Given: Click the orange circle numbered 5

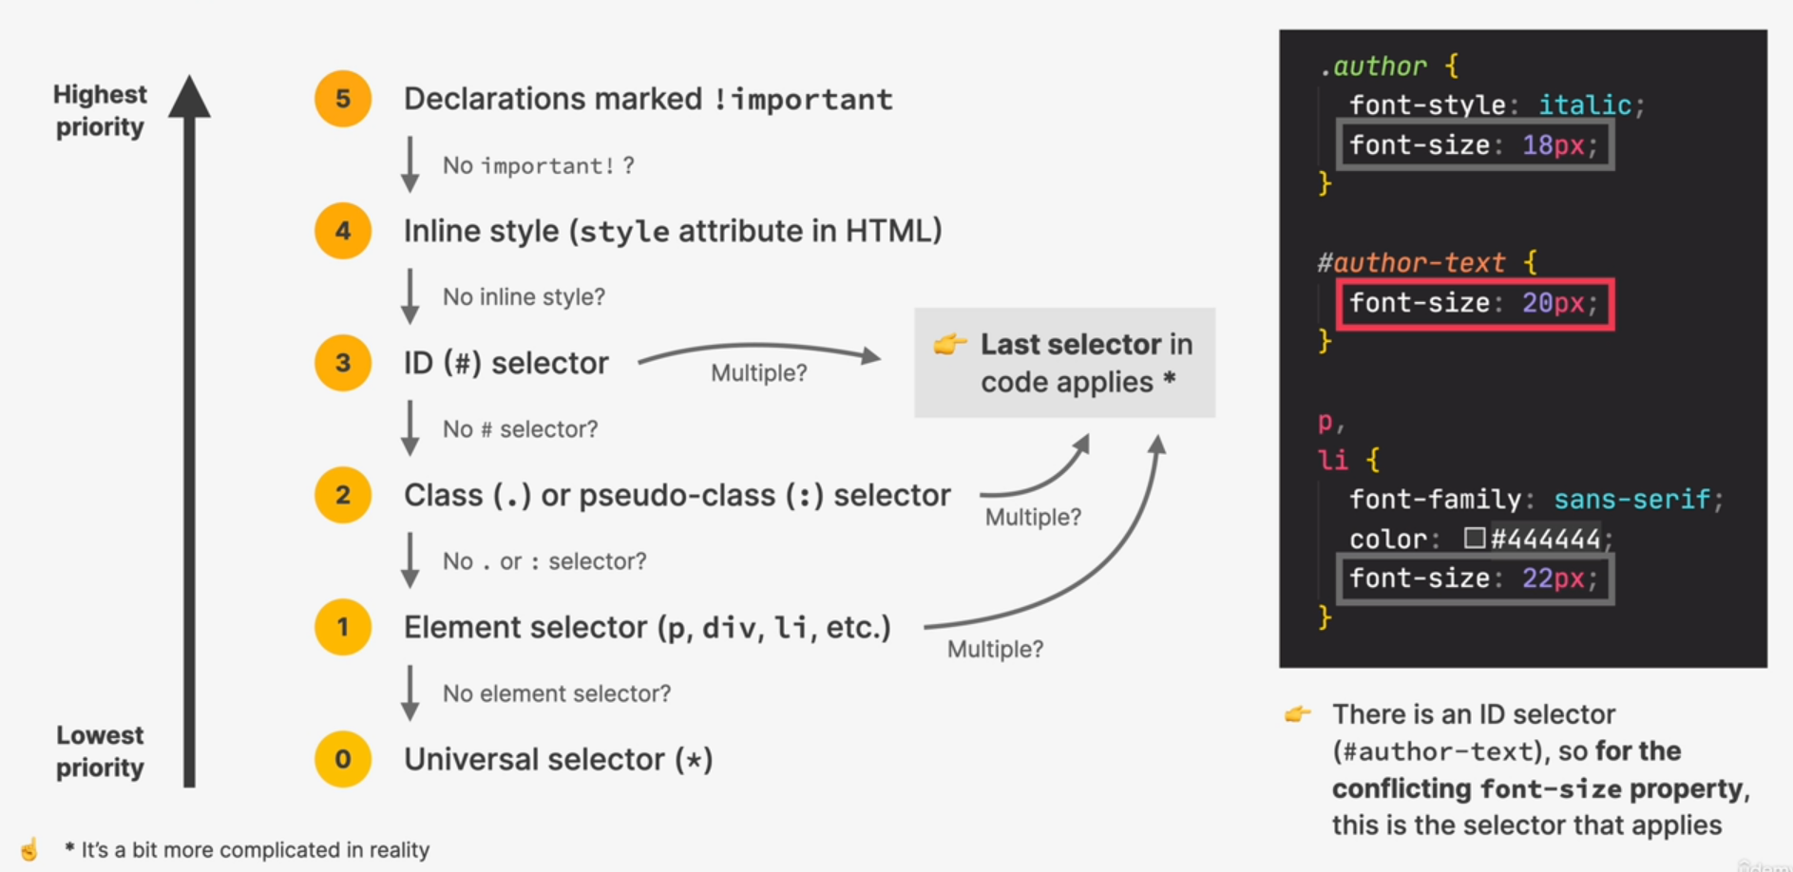Looking at the screenshot, I should (x=343, y=99).
